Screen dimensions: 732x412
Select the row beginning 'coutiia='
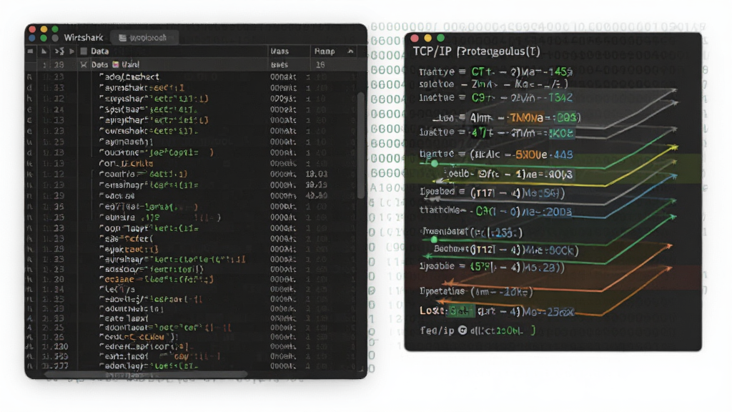pyautogui.click(x=192, y=174)
